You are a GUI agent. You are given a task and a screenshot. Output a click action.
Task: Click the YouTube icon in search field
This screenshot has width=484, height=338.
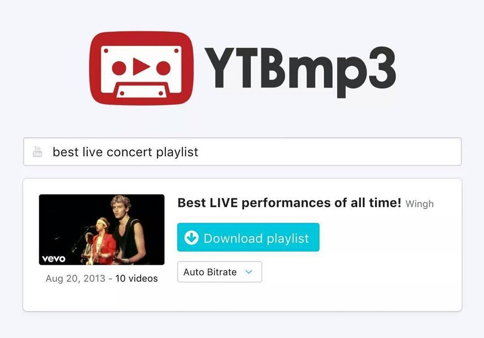[x=37, y=152]
